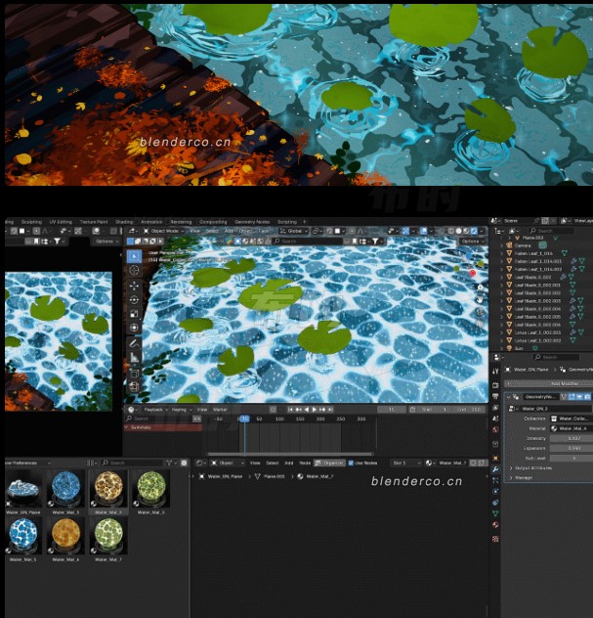
Task: Toggle GeometryNodes modifier render visibility icon
Action: tap(587, 396)
